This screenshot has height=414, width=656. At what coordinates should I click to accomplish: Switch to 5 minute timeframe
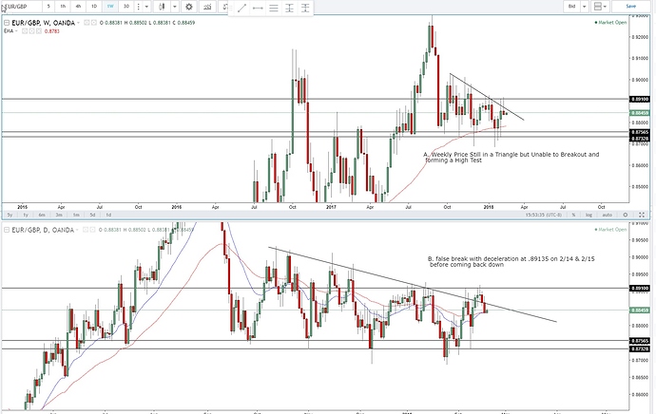click(48, 7)
